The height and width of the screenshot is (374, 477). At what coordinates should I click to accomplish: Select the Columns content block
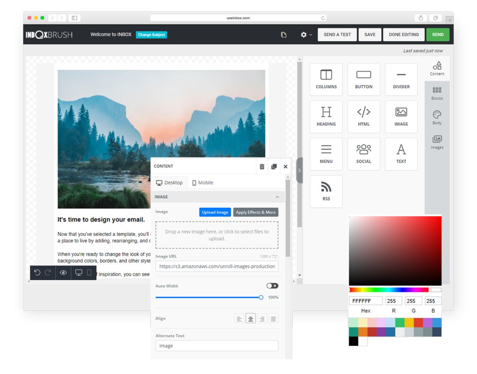click(326, 79)
